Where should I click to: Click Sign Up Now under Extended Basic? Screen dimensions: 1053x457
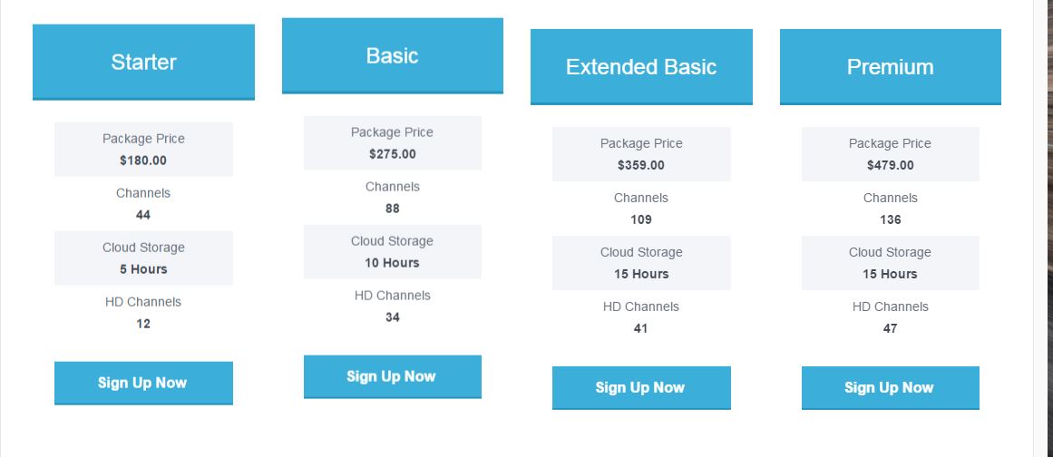click(641, 388)
